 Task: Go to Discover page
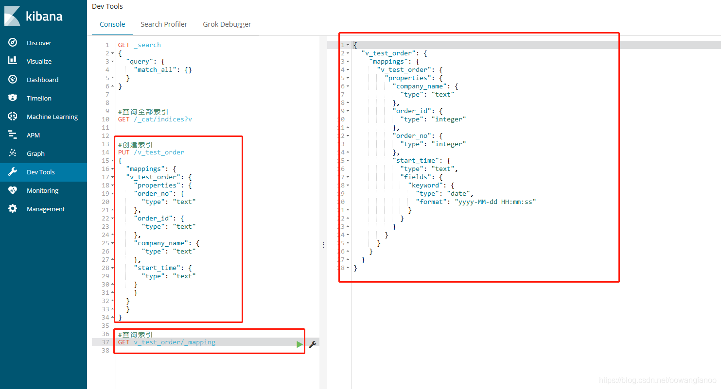[39, 43]
